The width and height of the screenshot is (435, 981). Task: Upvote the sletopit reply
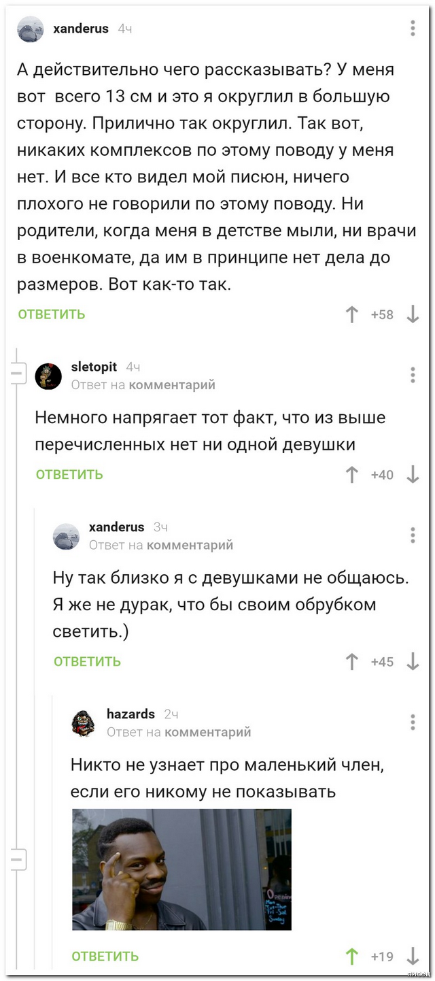click(x=352, y=475)
